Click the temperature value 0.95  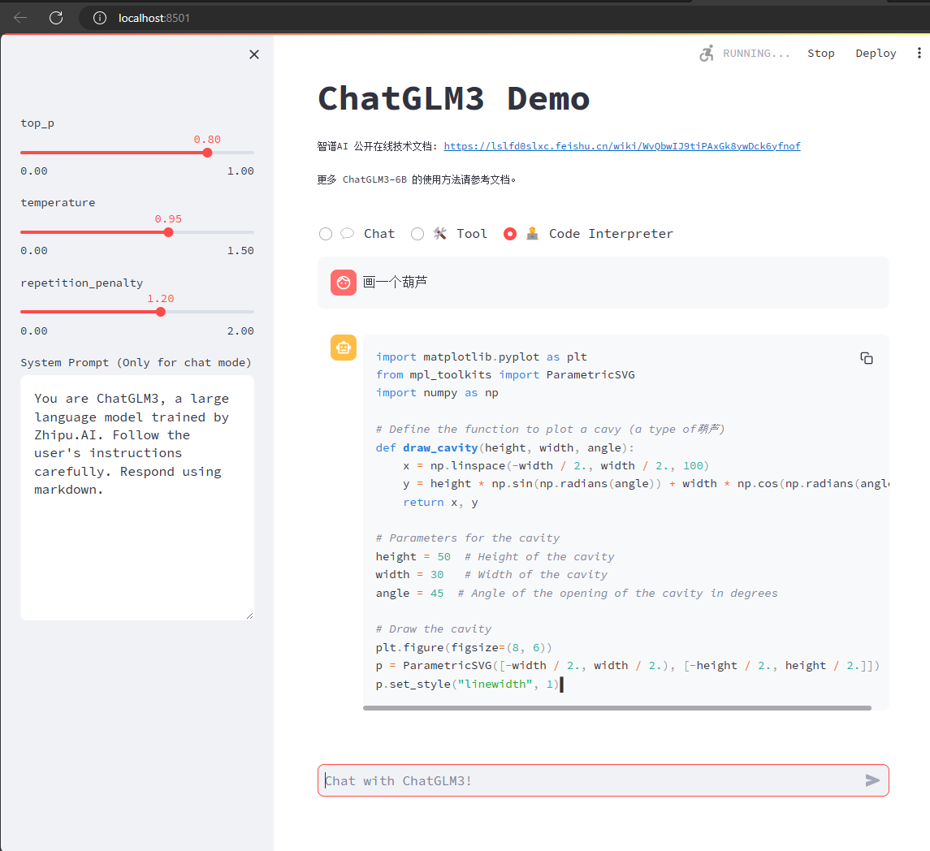168,218
